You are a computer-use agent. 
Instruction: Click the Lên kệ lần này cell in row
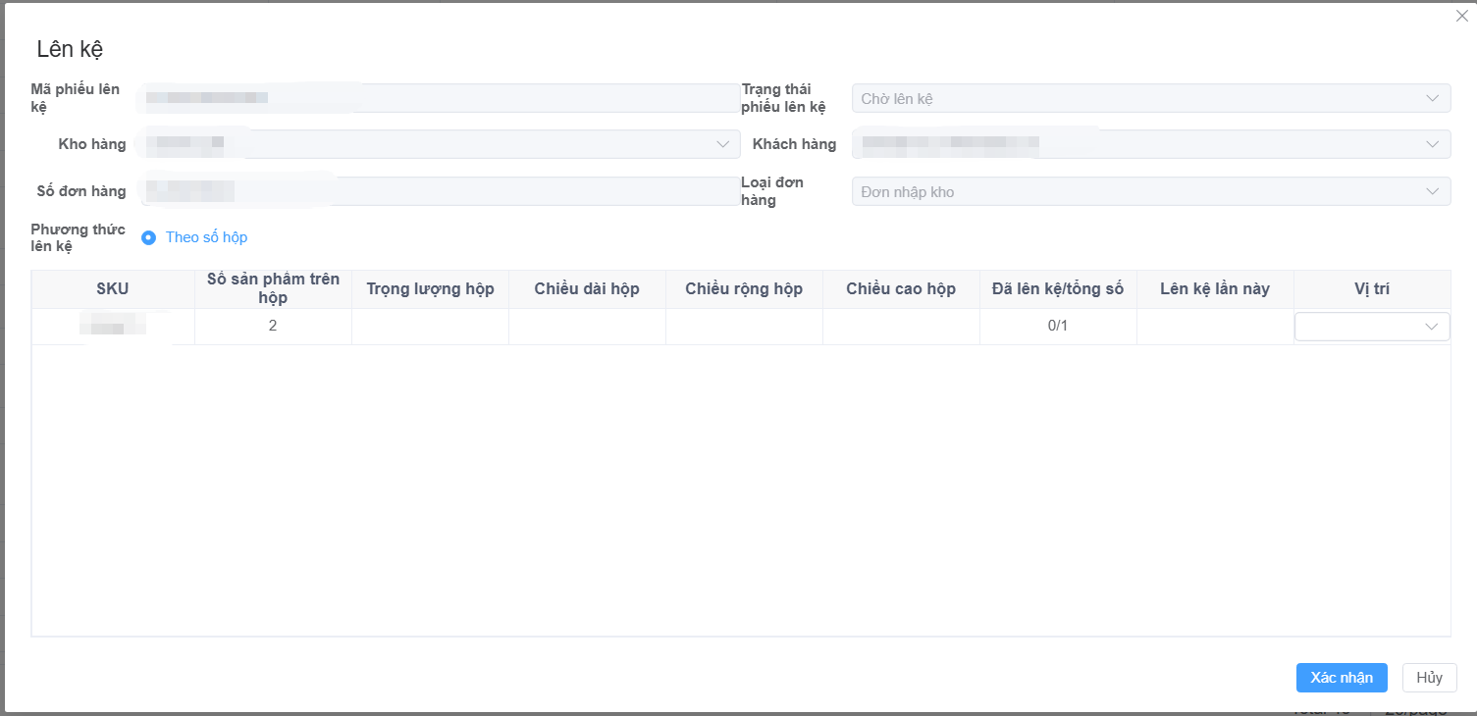pyautogui.click(x=1215, y=326)
